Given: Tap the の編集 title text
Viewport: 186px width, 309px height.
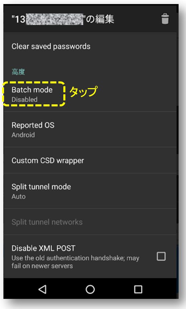Looking at the screenshot, I should pyautogui.click(x=100, y=19).
